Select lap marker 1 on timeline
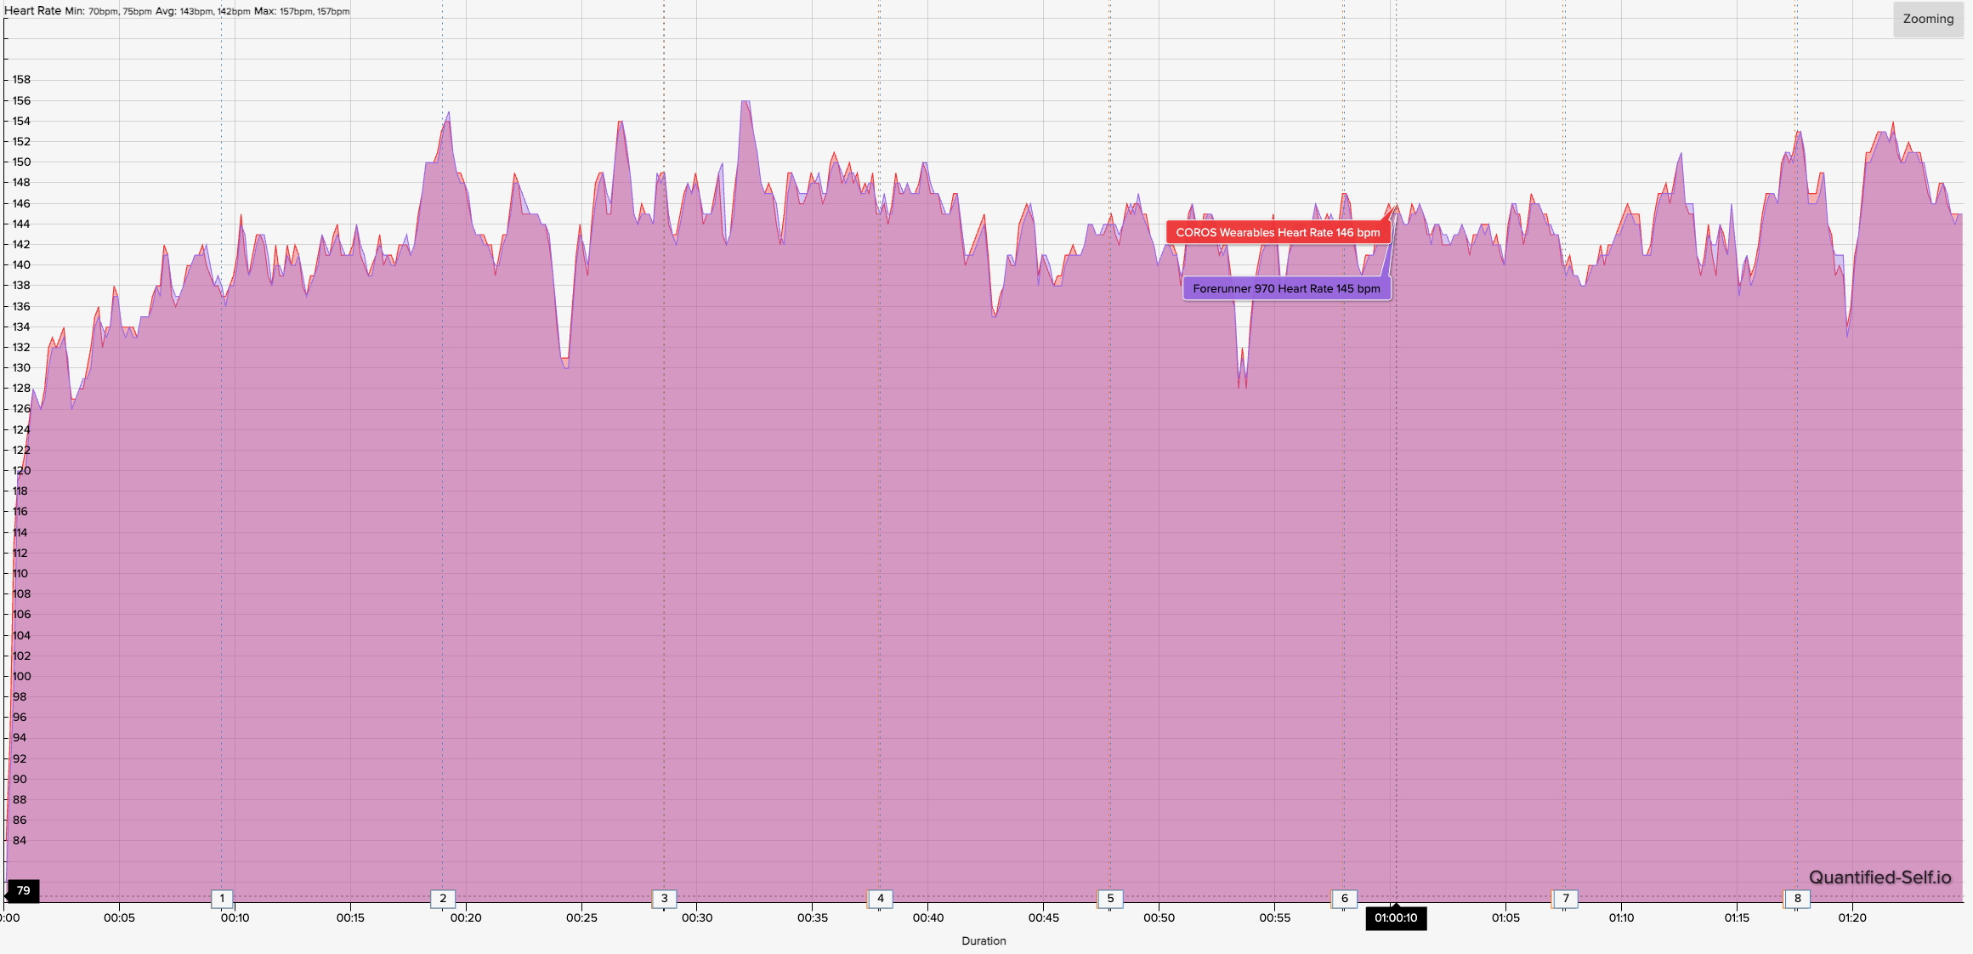 tap(222, 898)
